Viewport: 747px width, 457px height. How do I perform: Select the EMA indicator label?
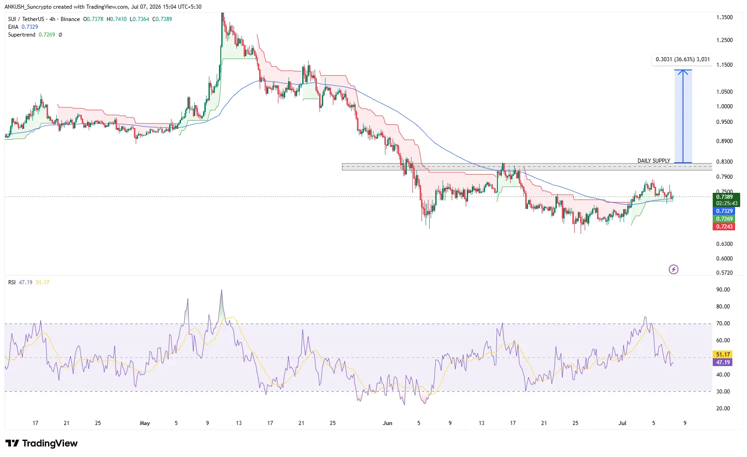pyautogui.click(x=13, y=27)
